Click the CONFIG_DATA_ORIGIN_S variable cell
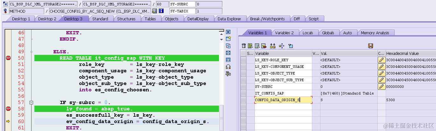Viewport: 436px width, 131px height. coord(283,100)
